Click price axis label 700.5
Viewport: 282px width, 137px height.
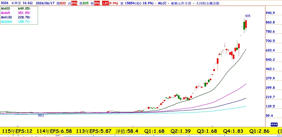270,41
